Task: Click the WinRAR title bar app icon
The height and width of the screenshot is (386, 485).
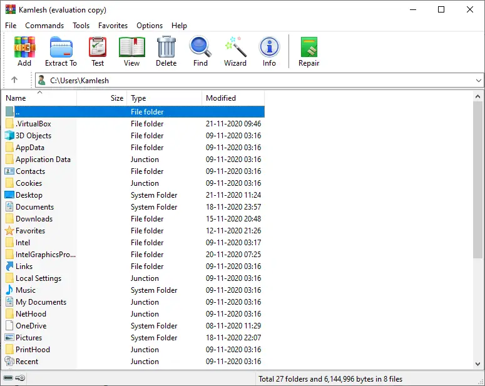Action: pos(11,9)
